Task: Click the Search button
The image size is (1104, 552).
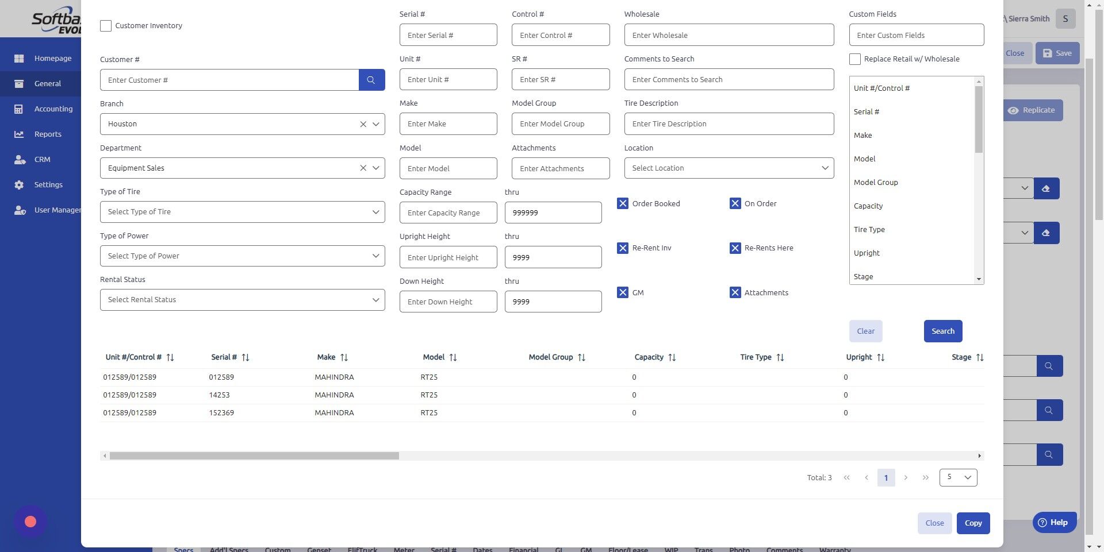Action: (x=942, y=331)
